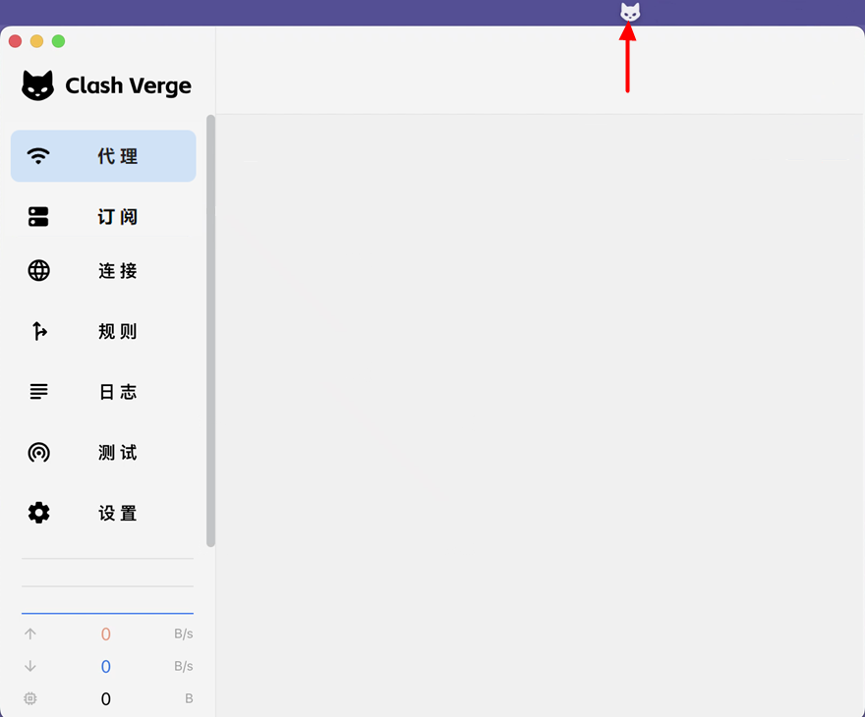Viewport: 865px width, 717px height.
Task: Click the upload B/s unit label
Action: coord(184,634)
